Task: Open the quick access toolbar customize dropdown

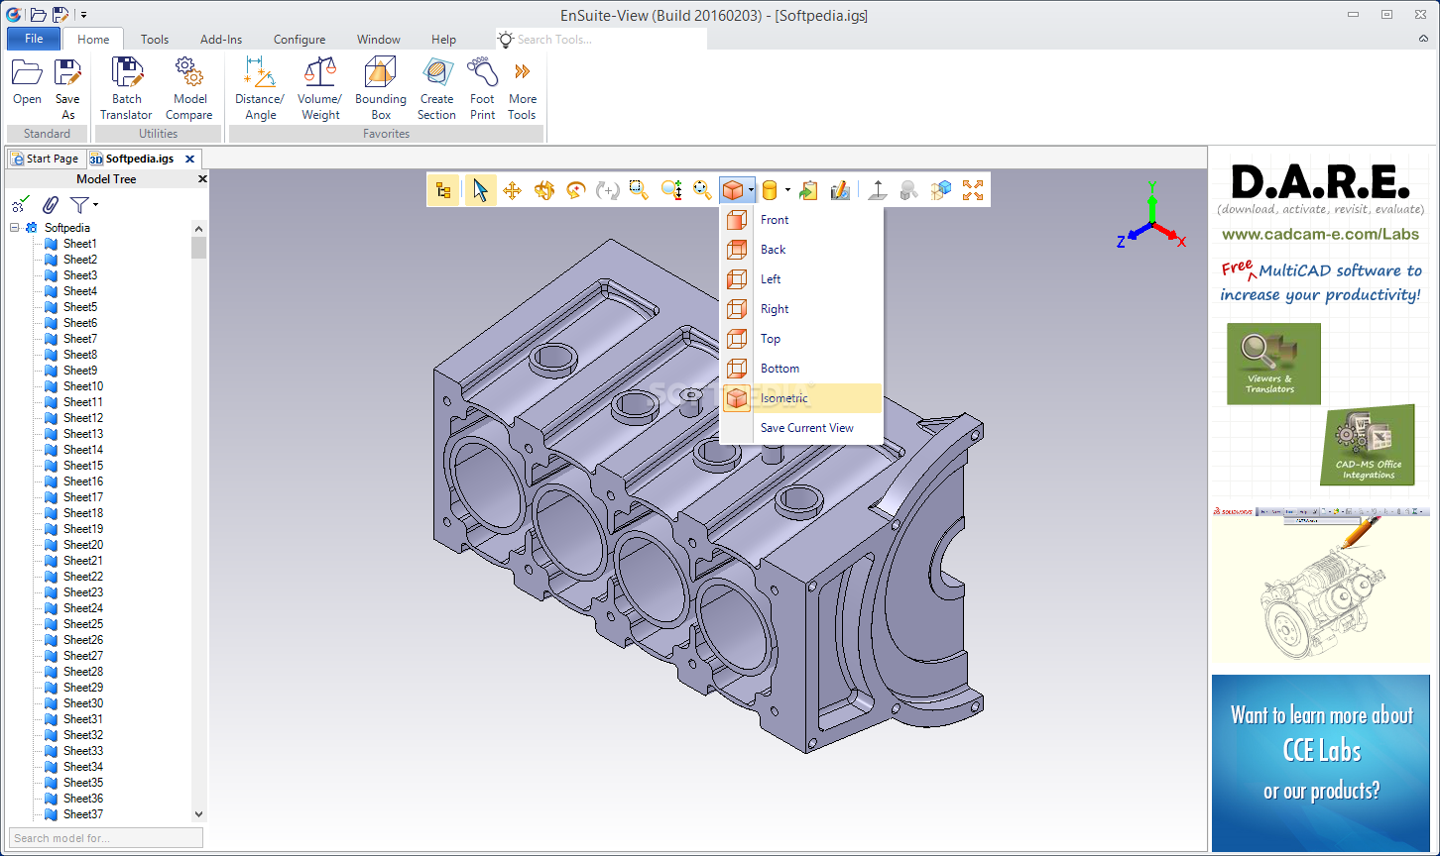Action: 84,15
